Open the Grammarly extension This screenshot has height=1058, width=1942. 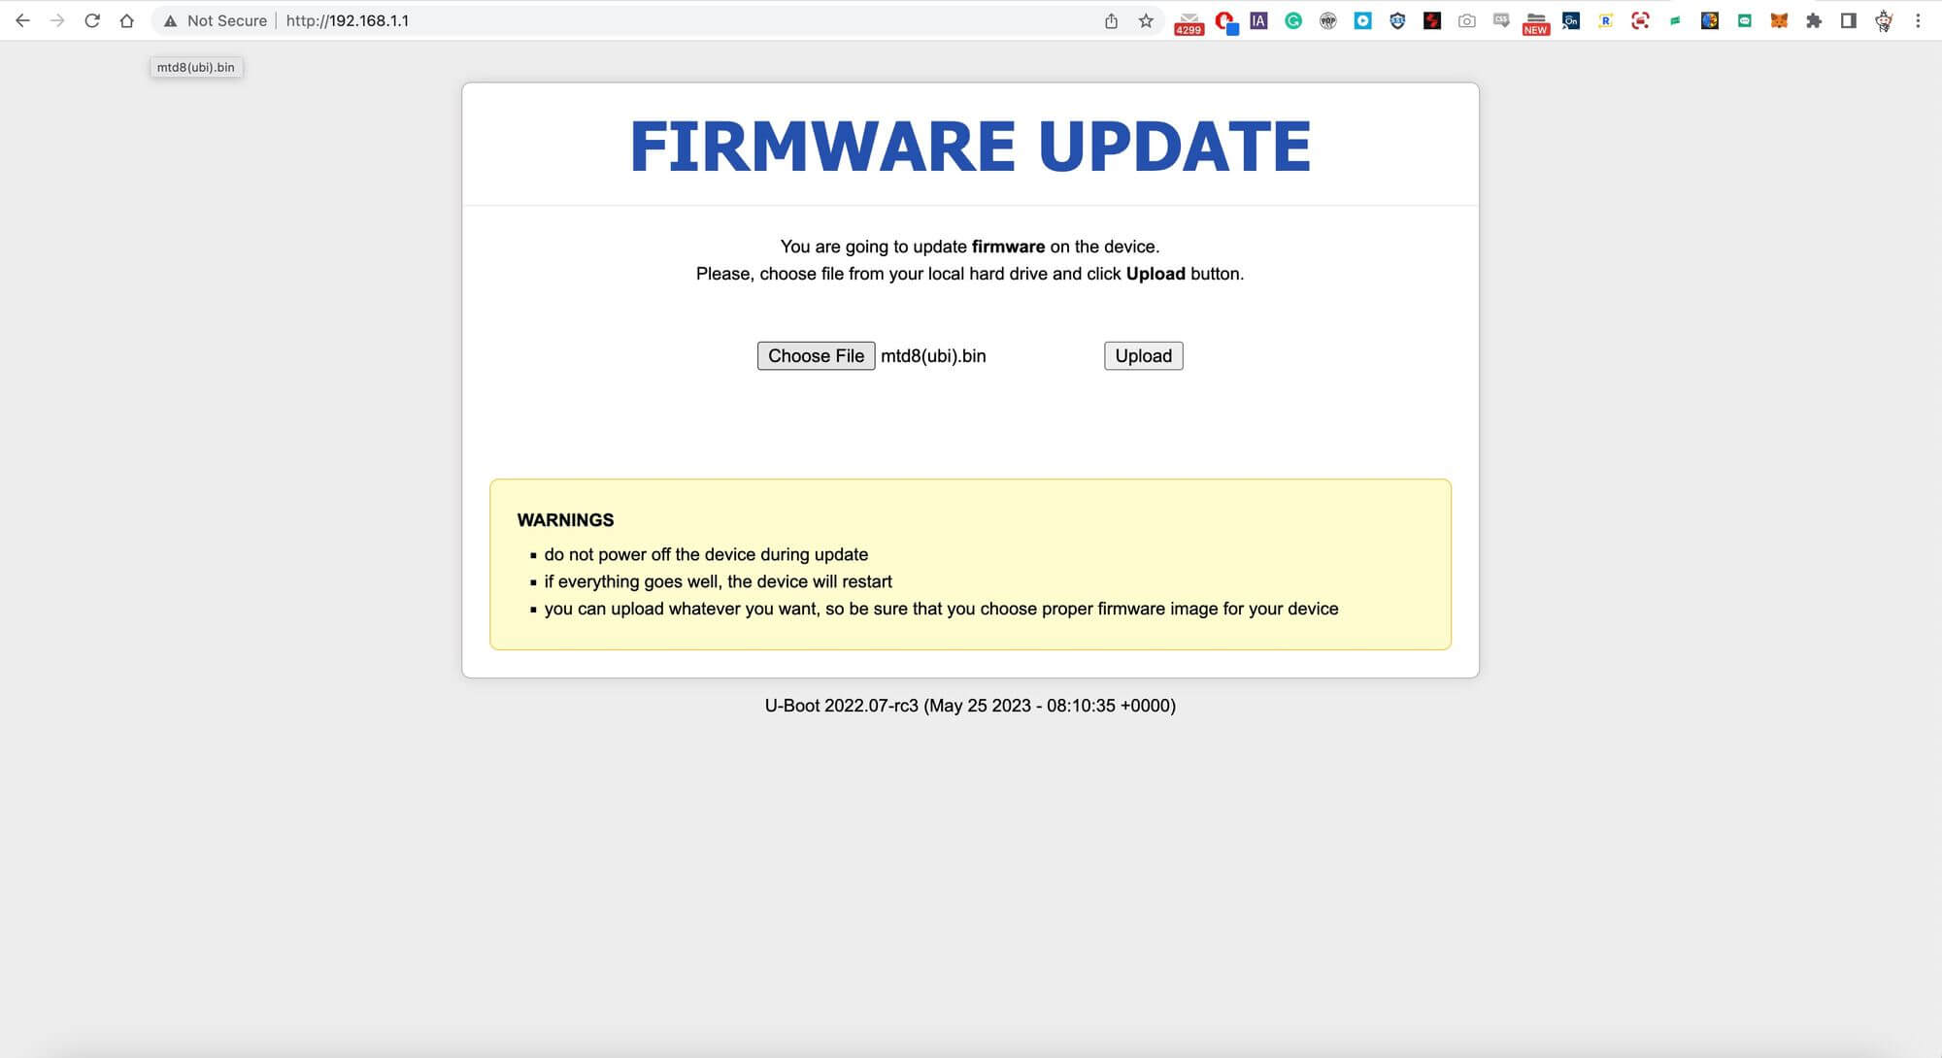[x=1293, y=20]
